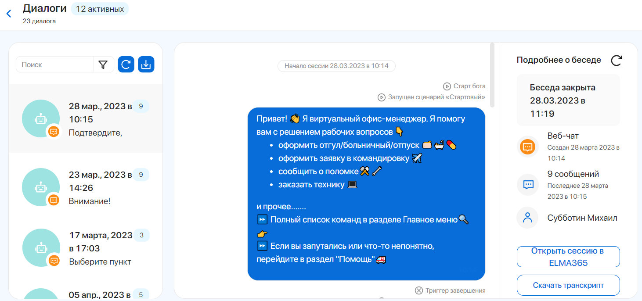The height and width of the screenshot is (301, 642).
Task: Click the orange Веб-чат channel icon
Action: (x=527, y=147)
